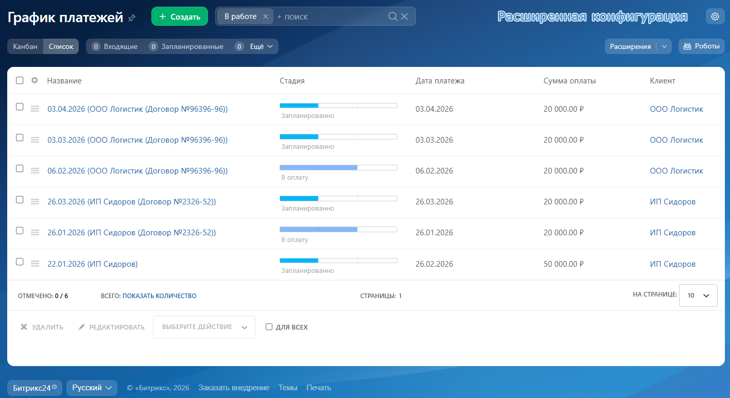Enable the 'Для всех' checkbox
Viewport: 730px width, 398px height.
tap(269, 327)
